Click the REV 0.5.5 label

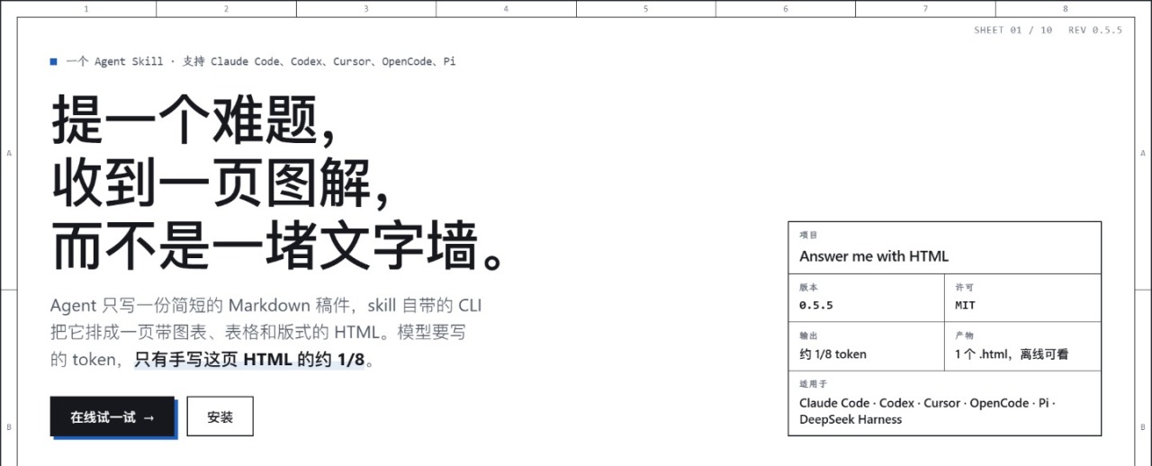tap(1095, 30)
